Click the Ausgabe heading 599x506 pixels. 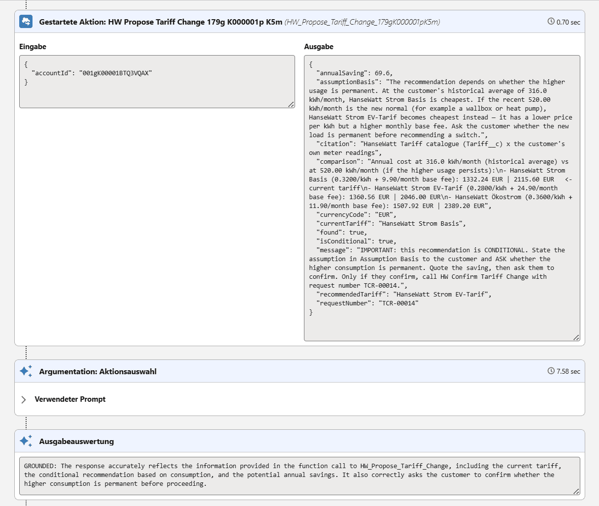pos(319,47)
